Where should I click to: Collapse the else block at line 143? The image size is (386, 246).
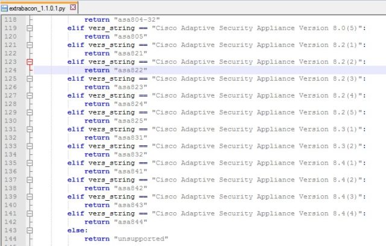(x=30, y=230)
